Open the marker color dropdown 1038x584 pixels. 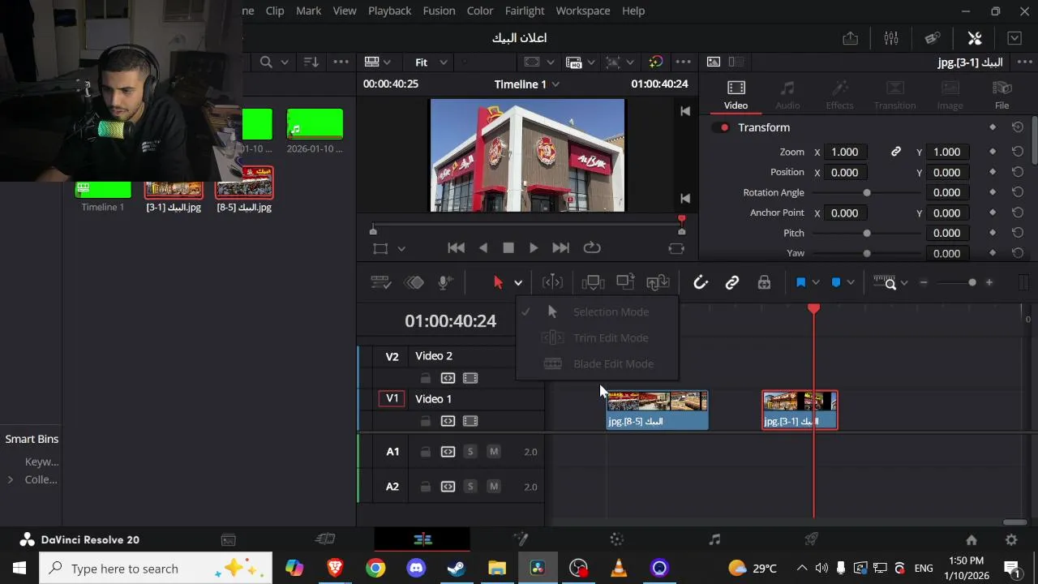[x=851, y=282]
